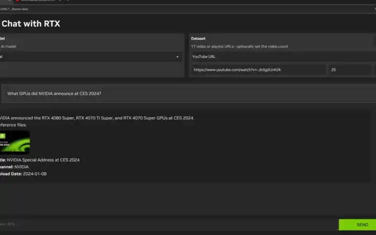Open the AI model dropdown arrow
This screenshot has height=235, width=376.
coord(177,57)
